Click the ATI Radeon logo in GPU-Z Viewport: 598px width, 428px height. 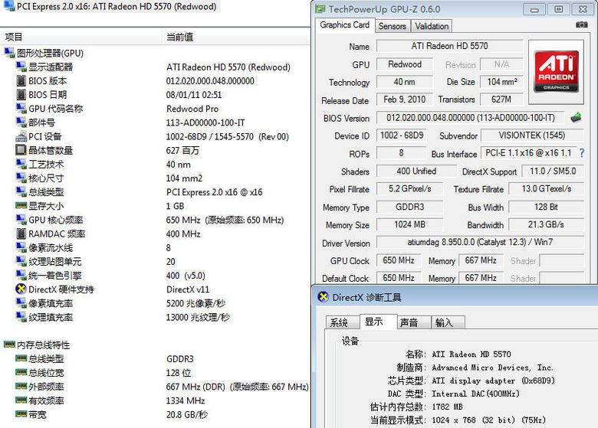click(556, 72)
